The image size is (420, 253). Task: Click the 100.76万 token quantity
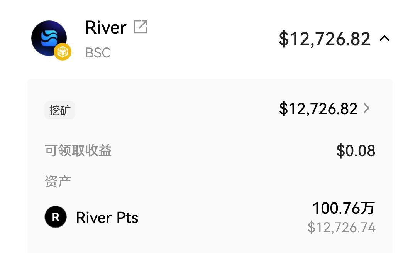(344, 209)
